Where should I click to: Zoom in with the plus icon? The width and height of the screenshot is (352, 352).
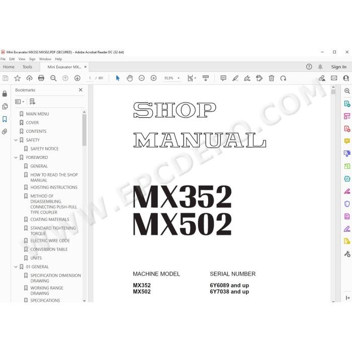[153, 78]
